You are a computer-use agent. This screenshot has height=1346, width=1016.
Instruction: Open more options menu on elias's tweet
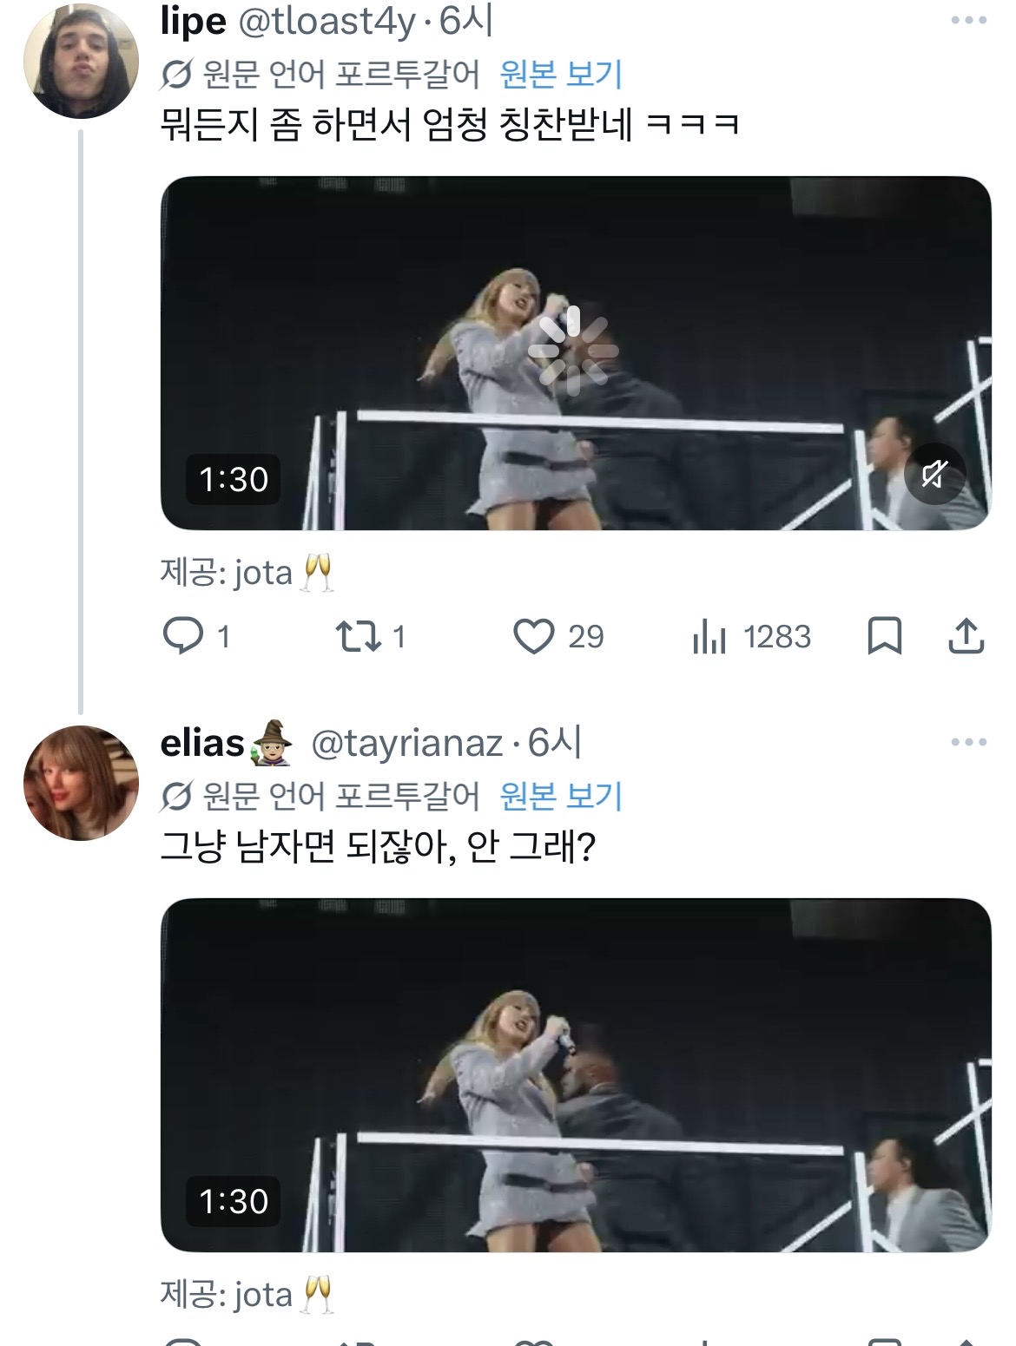(x=968, y=742)
